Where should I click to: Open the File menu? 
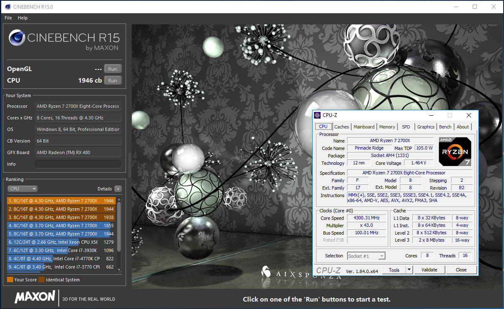coord(8,18)
